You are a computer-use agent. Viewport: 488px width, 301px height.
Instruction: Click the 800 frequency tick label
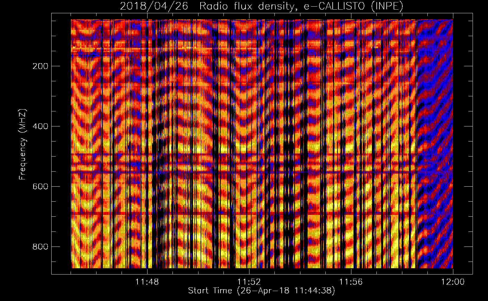pos(40,247)
